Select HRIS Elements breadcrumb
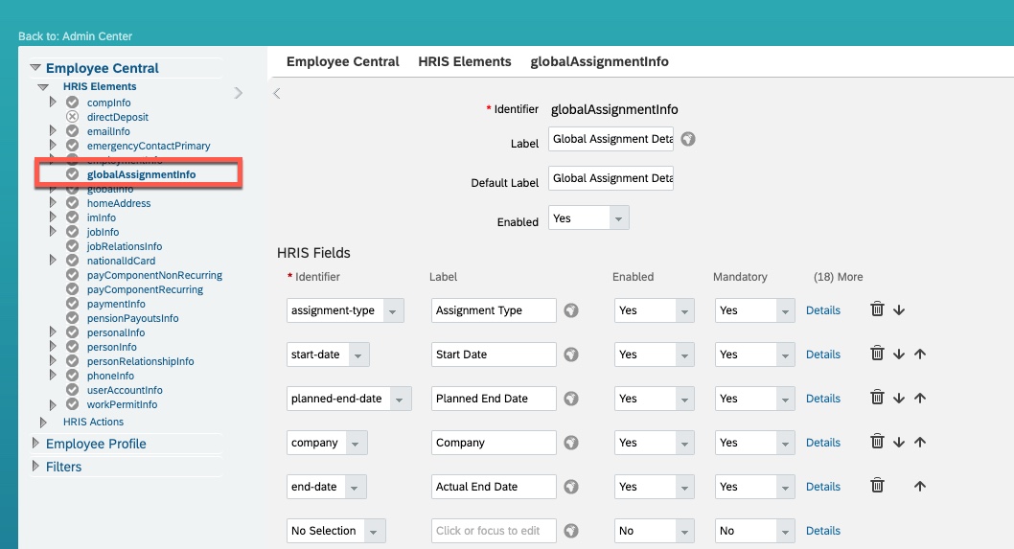The height and width of the screenshot is (549, 1014). click(x=464, y=61)
